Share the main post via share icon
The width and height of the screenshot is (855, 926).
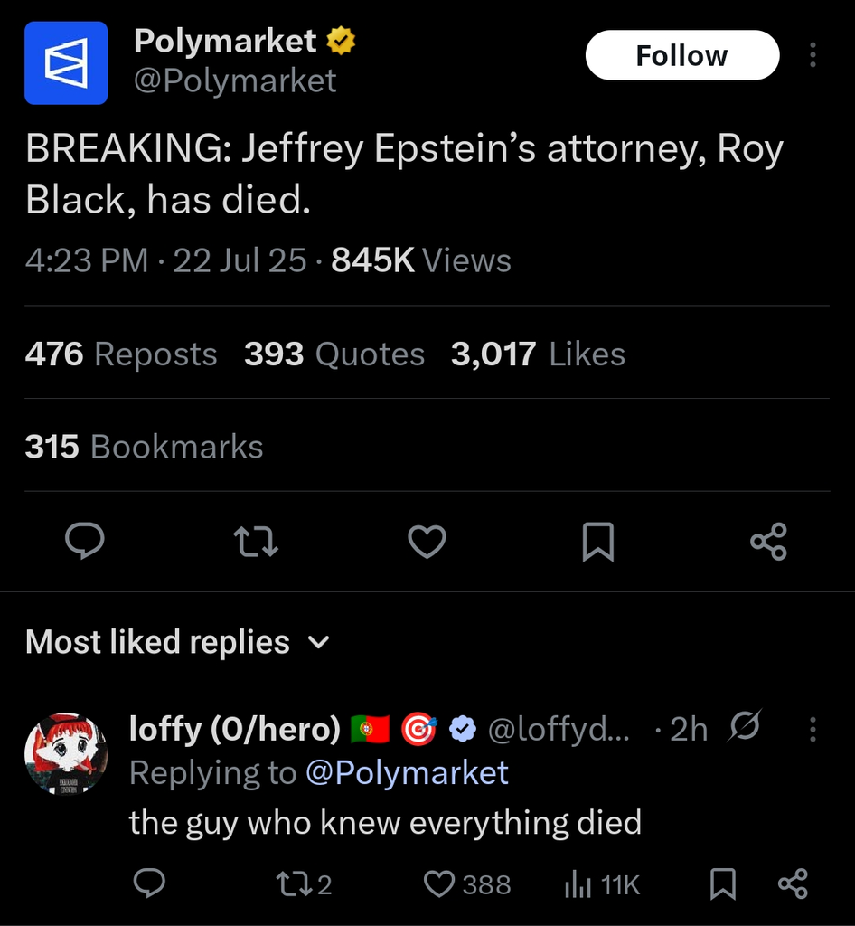[x=768, y=542]
